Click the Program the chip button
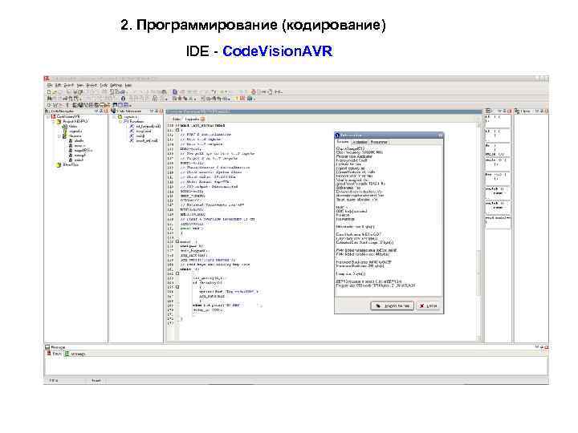Screen dimensions: 578x433 point(393,306)
